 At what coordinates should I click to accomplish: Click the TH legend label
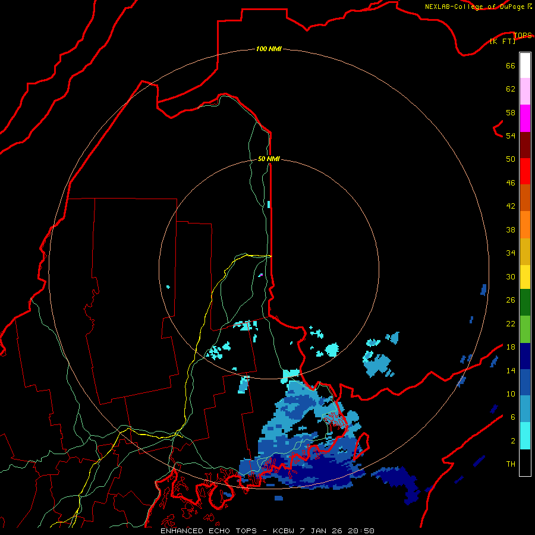tap(511, 464)
